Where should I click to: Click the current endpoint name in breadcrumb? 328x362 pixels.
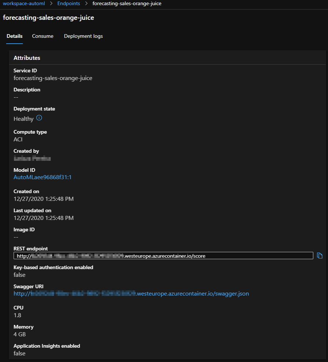tap(127, 4)
